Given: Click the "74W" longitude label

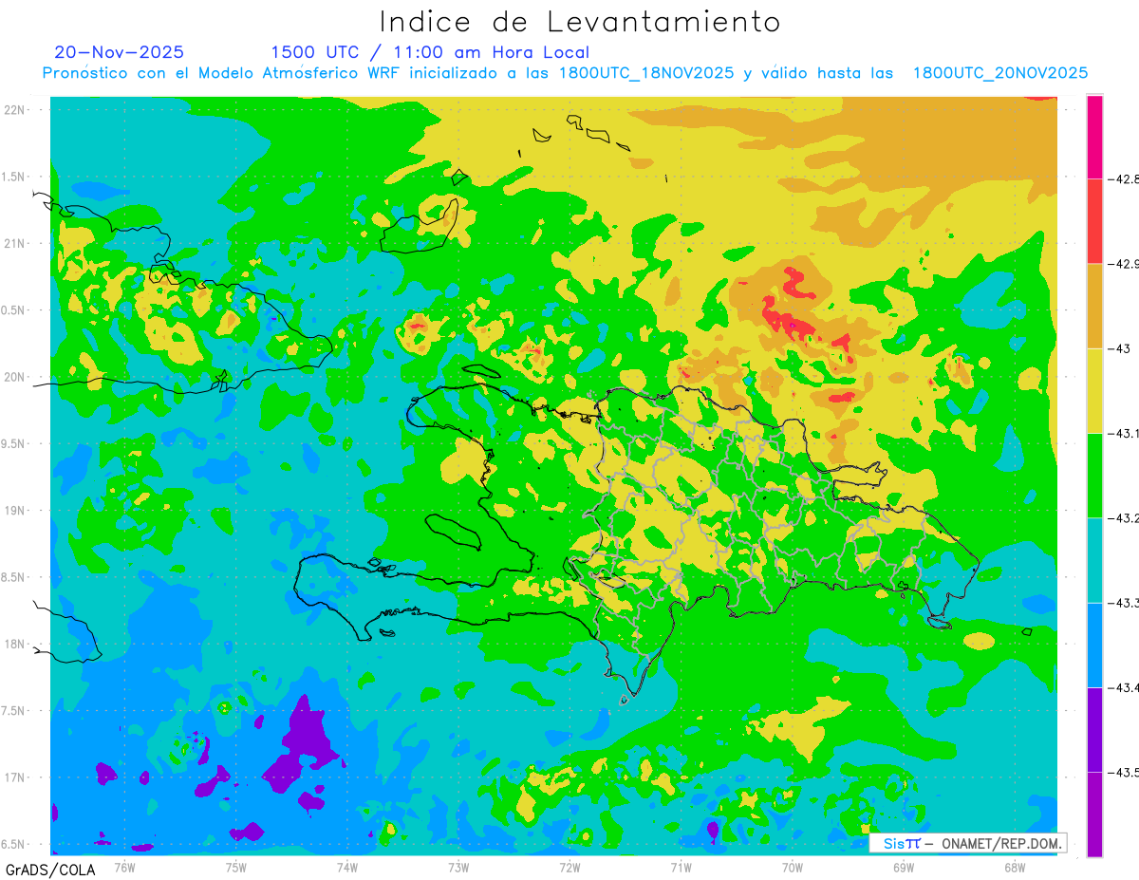Looking at the screenshot, I should pyautogui.click(x=347, y=867).
